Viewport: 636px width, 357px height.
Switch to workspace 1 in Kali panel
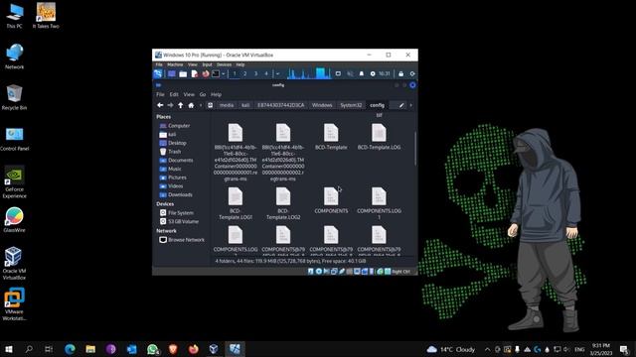pyautogui.click(x=235, y=73)
